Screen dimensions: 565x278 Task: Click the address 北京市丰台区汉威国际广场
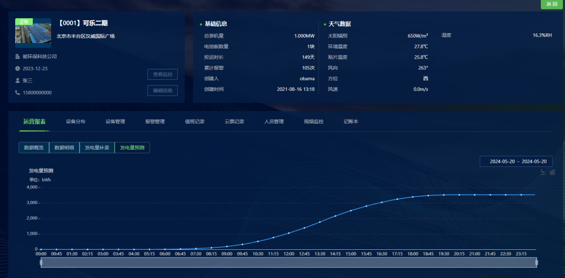[x=86, y=36]
